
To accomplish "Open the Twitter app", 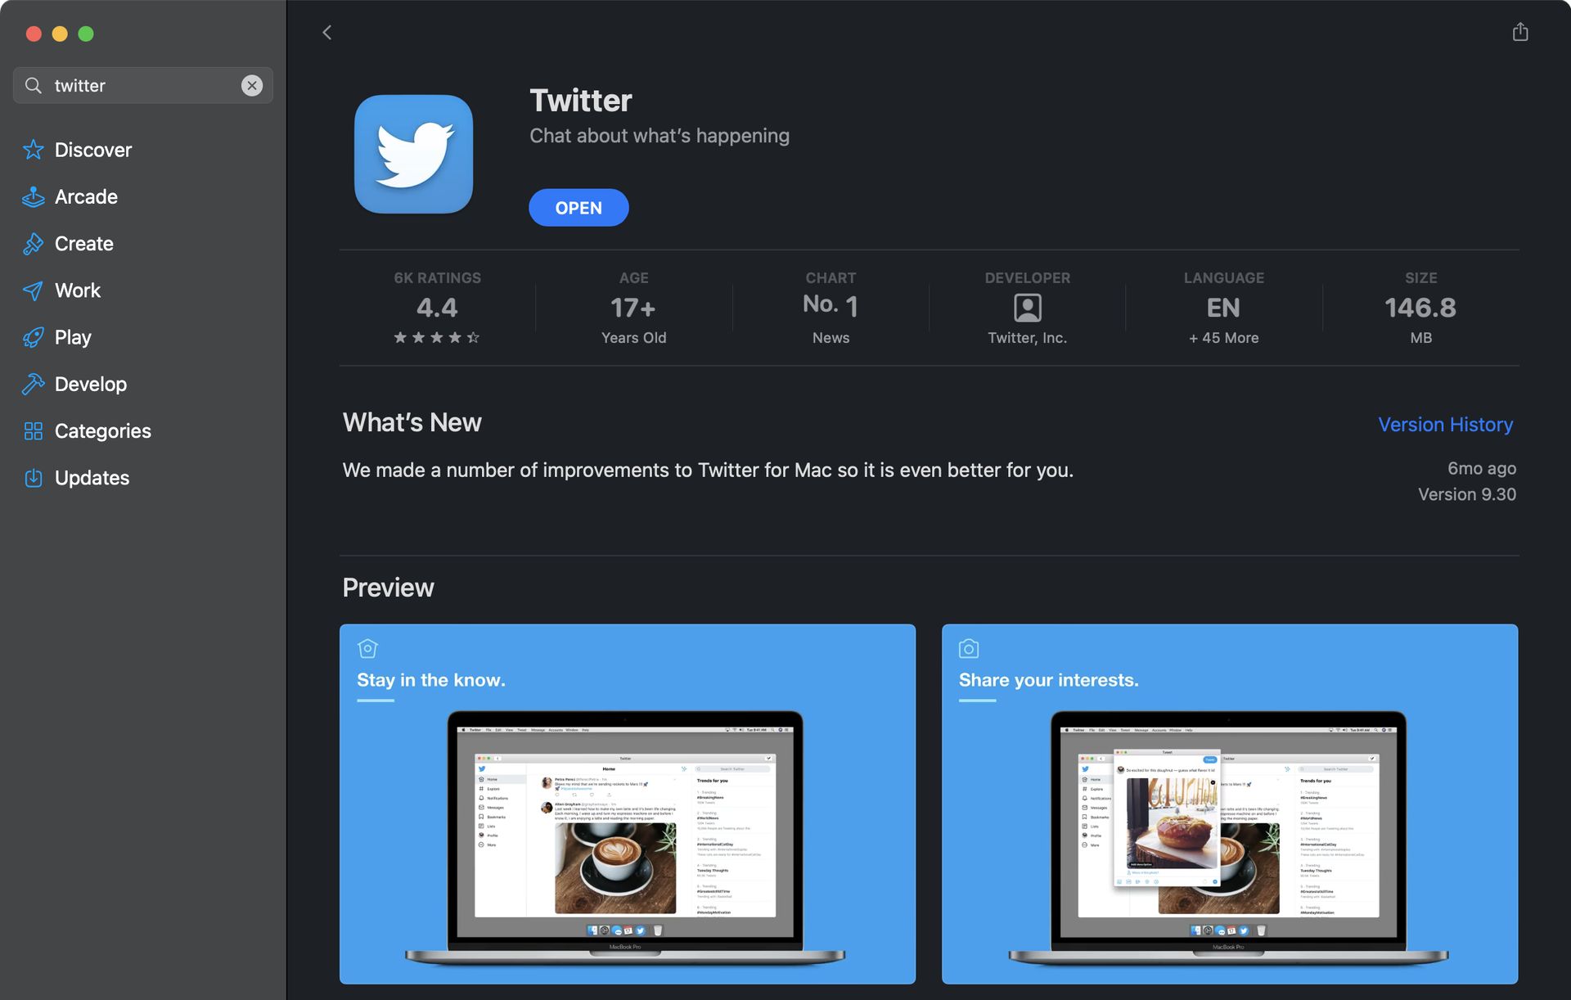I will (x=578, y=206).
